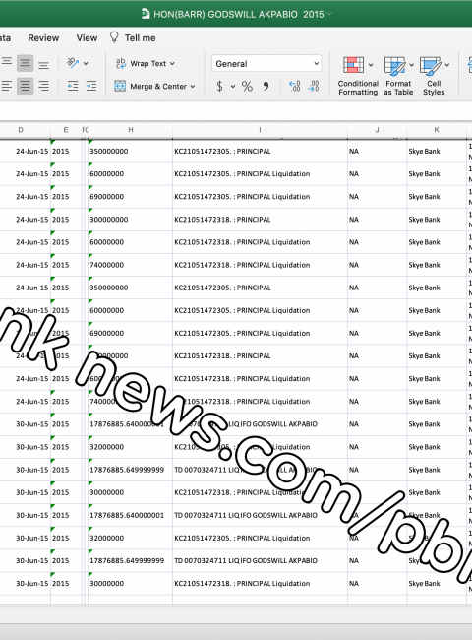Click first KC21051472305. : PRINCIPAL cell

click(x=260, y=151)
